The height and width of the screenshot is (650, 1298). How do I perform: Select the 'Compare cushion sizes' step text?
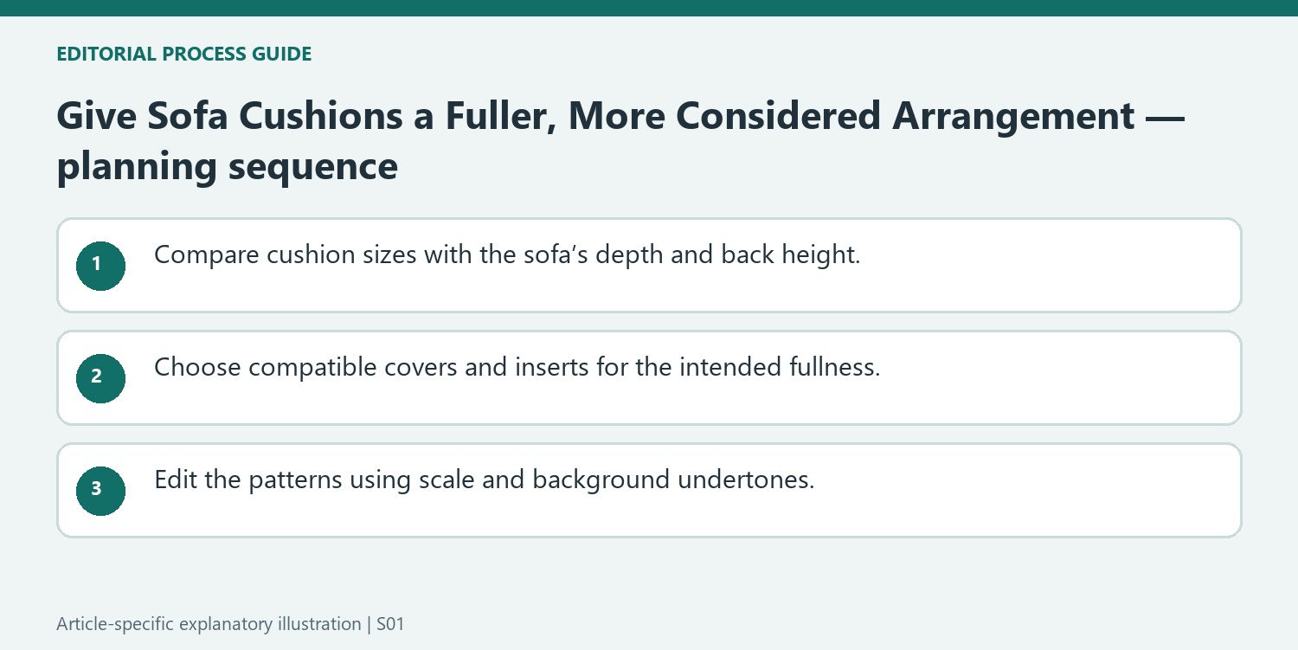pos(507,255)
